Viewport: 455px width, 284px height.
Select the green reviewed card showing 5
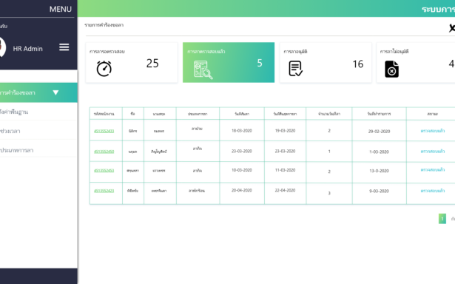(x=229, y=63)
